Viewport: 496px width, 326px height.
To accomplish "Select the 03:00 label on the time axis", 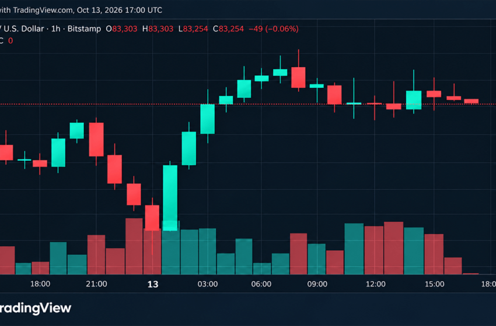I will click(x=208, y=284).
